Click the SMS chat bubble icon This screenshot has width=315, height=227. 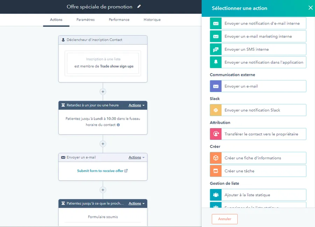point(216,49)
